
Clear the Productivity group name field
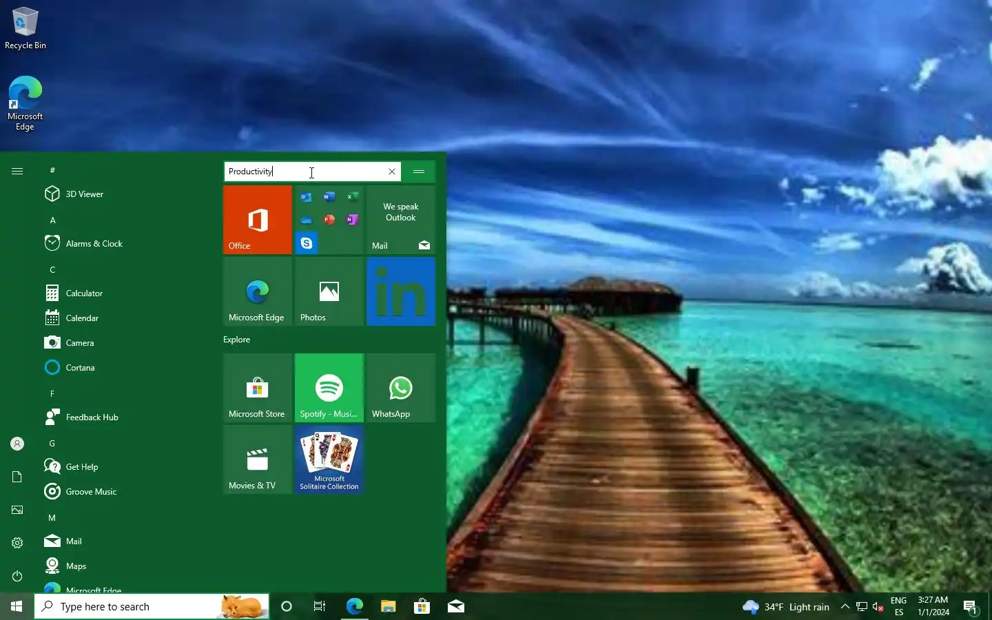coord(392,172)
